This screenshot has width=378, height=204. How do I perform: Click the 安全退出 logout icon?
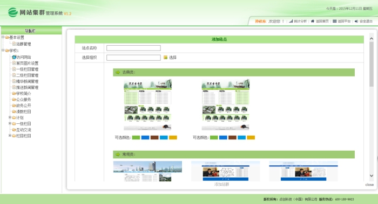pos(356,21)
